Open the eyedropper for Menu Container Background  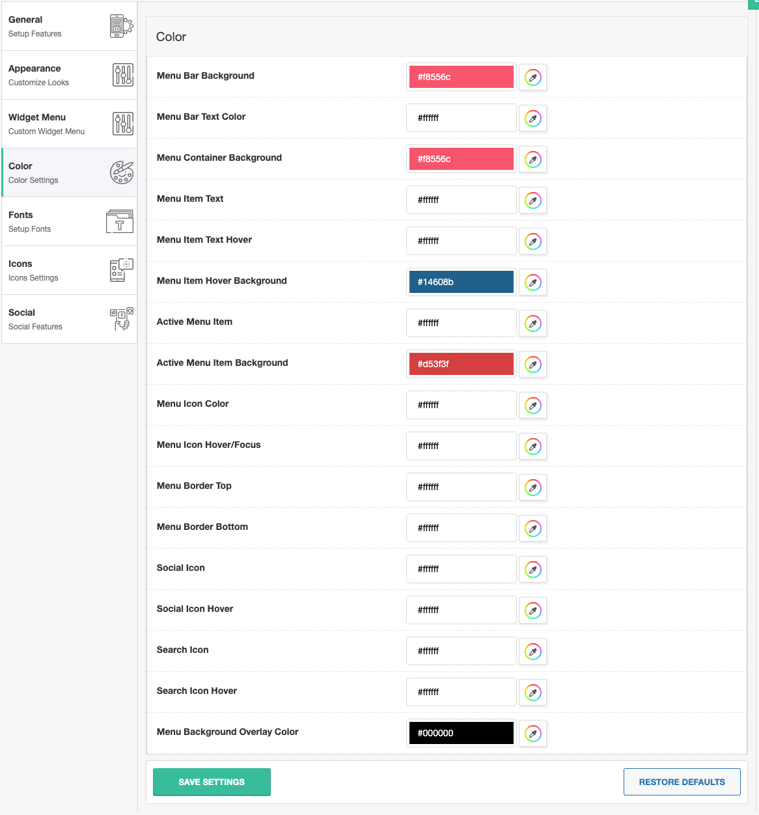(x=532, y=159)
